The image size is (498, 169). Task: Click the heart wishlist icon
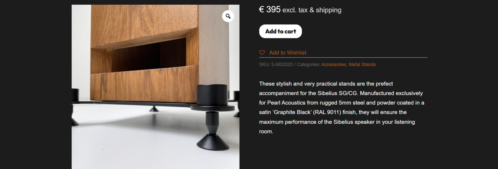[x=262, y=52]
